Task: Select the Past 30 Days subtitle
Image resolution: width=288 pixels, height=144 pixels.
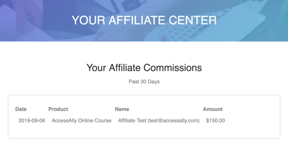Action: coord(144,82)
